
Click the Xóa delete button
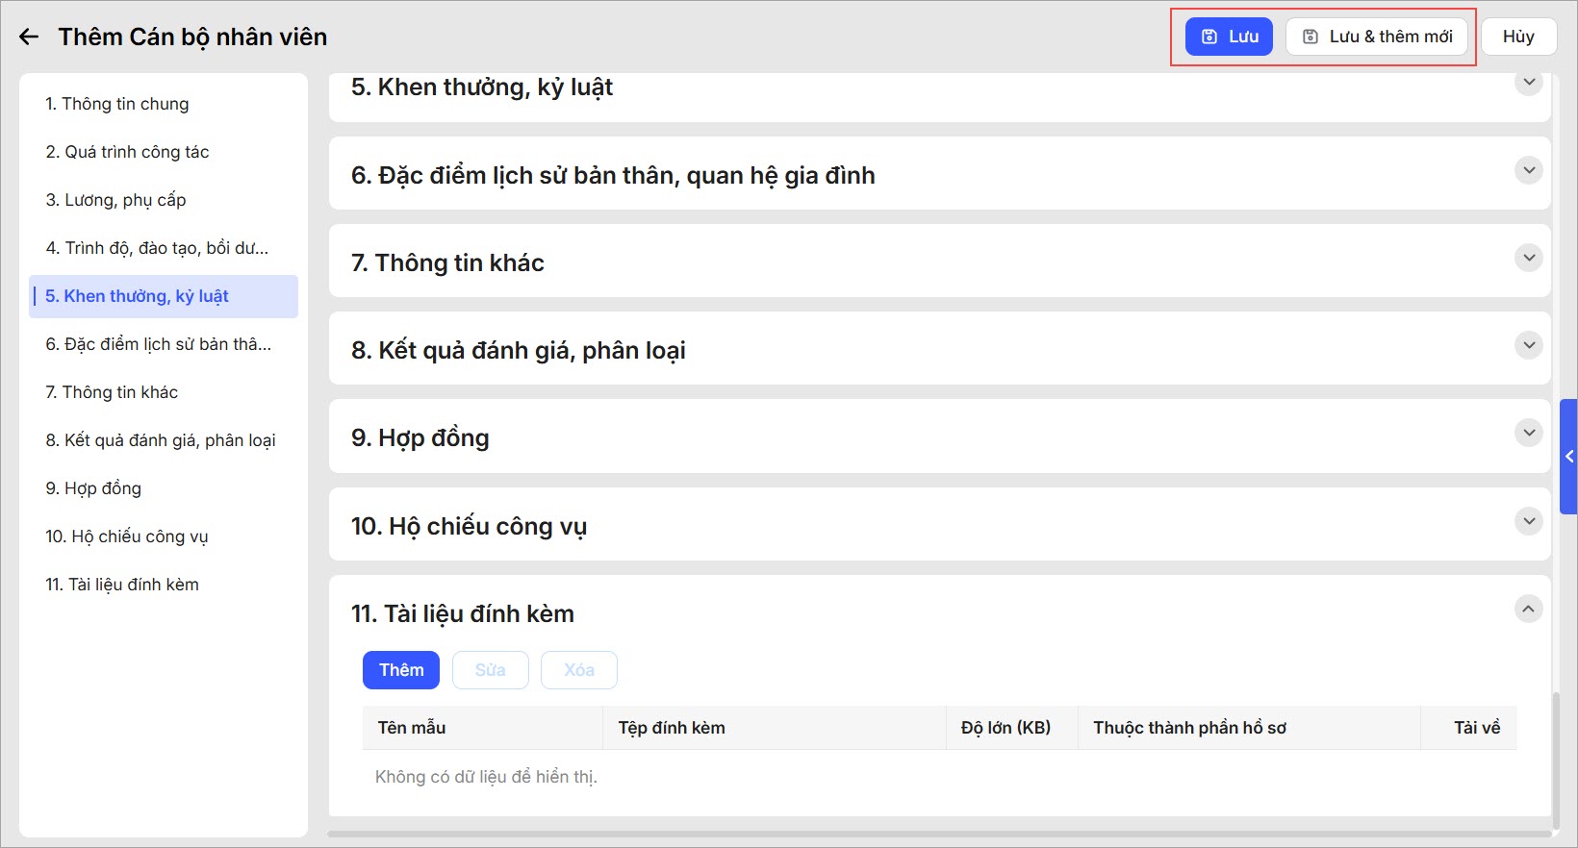click(x=579, y=670)
